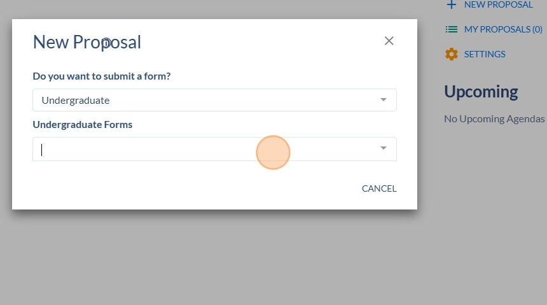
Task: Expand the Undergraduate Forms dropdown arrow
Action: 384,148
